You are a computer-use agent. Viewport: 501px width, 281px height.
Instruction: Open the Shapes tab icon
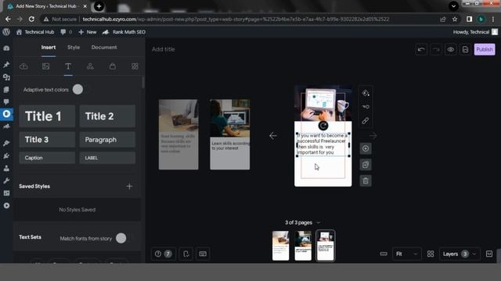click(x=91, y=66)
